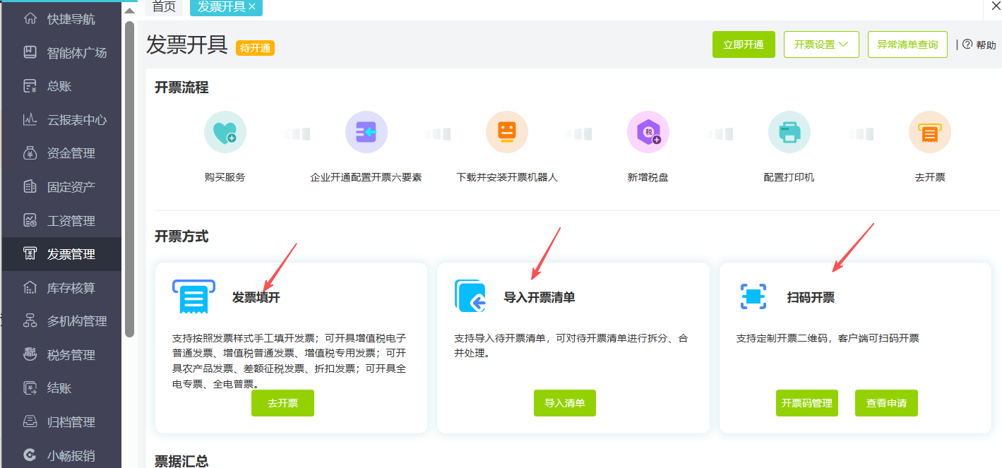
Task: Select the 库存核算 module
Action: pyautogui.click(x=61, y=287)
